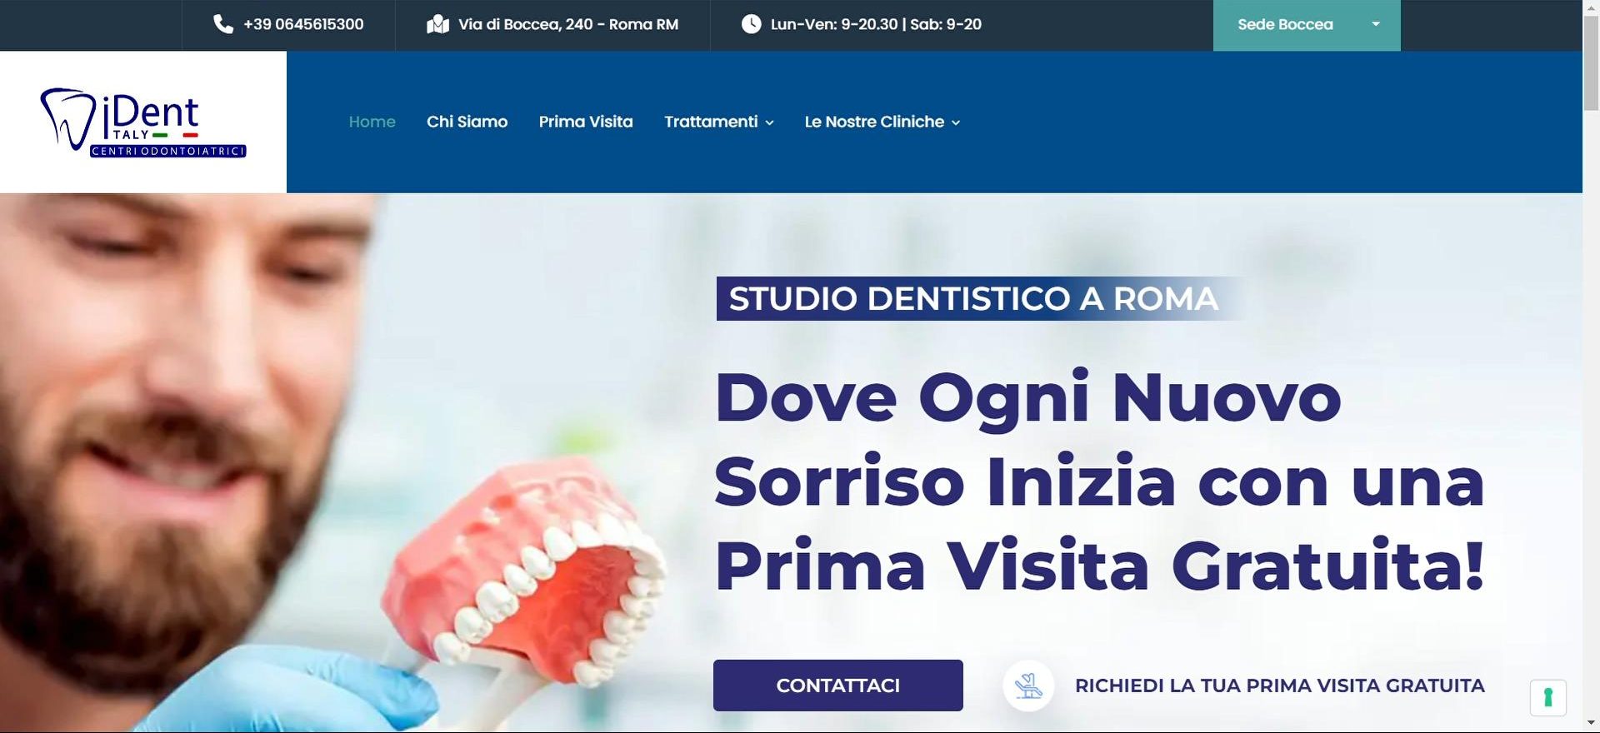The height and width of the screenshot is (733, 1600).
Task: Click the scrollbar down arrow
Action: click(1591, 723)
